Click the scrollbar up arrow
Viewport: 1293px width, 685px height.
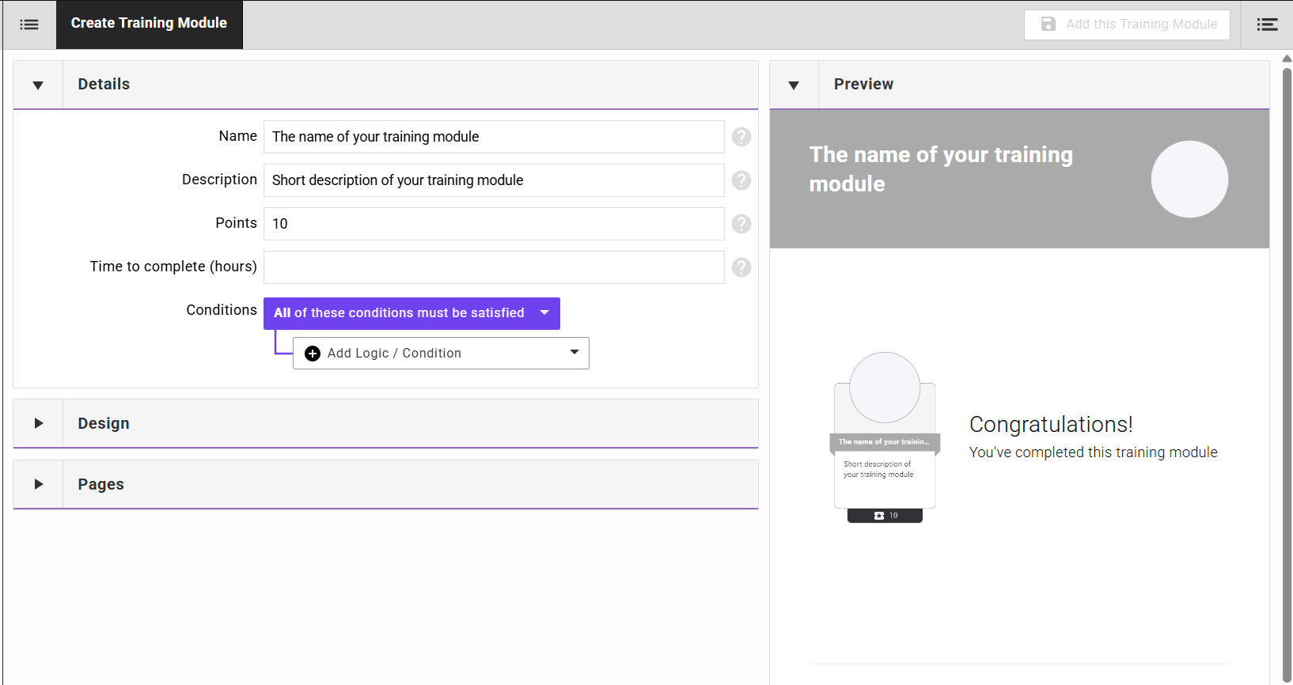coord(1287,59)
